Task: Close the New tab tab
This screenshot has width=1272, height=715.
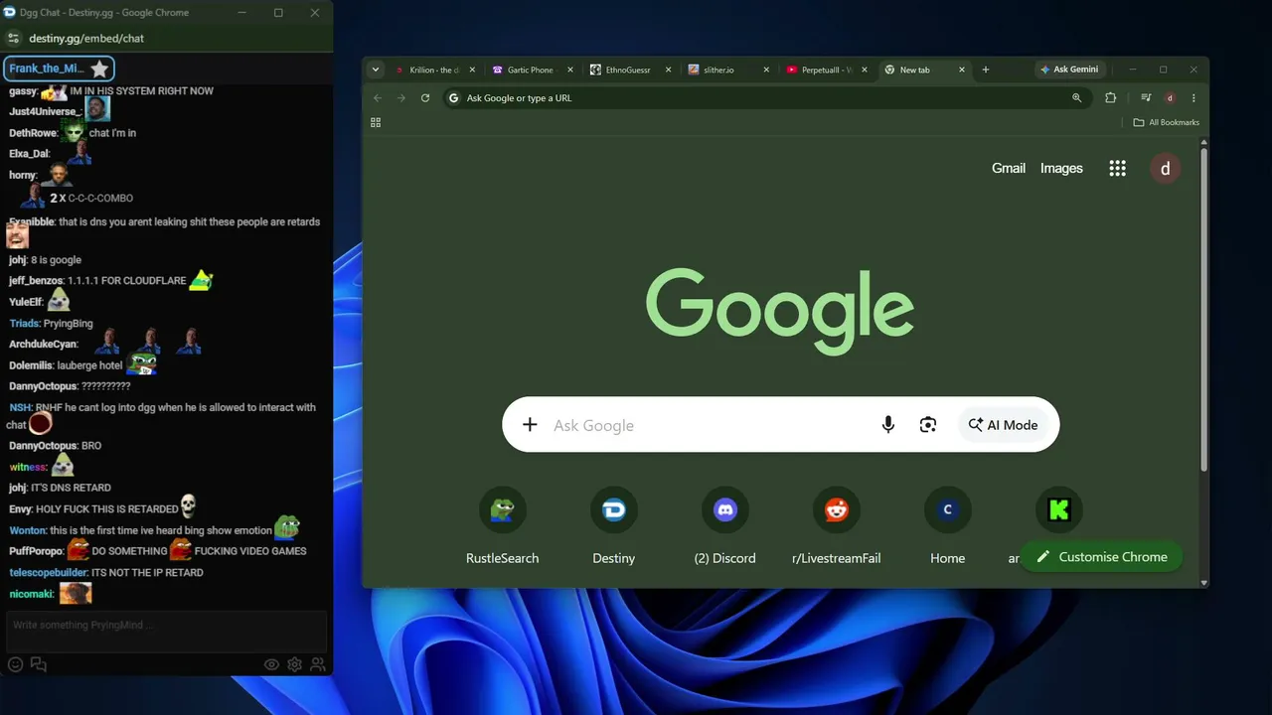Action: 961,70
